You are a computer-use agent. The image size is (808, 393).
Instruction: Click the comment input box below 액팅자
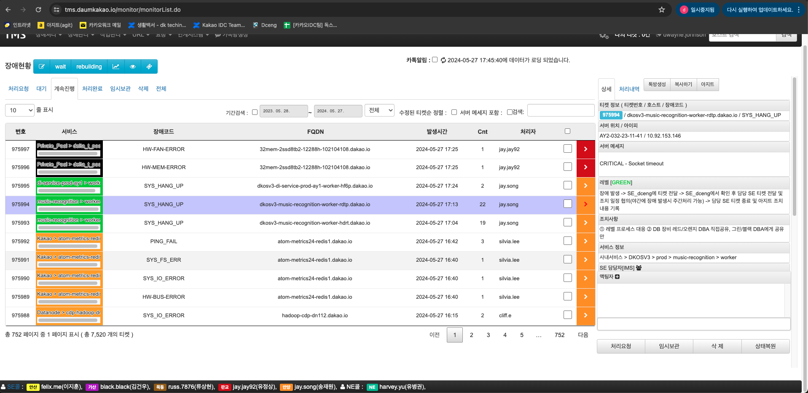pyautogui.click(x=693, y=324)
